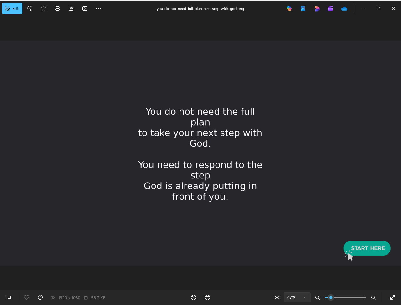Click the zoom slider handle
This screenshot has height=305, width=401.
coord(331,297)
